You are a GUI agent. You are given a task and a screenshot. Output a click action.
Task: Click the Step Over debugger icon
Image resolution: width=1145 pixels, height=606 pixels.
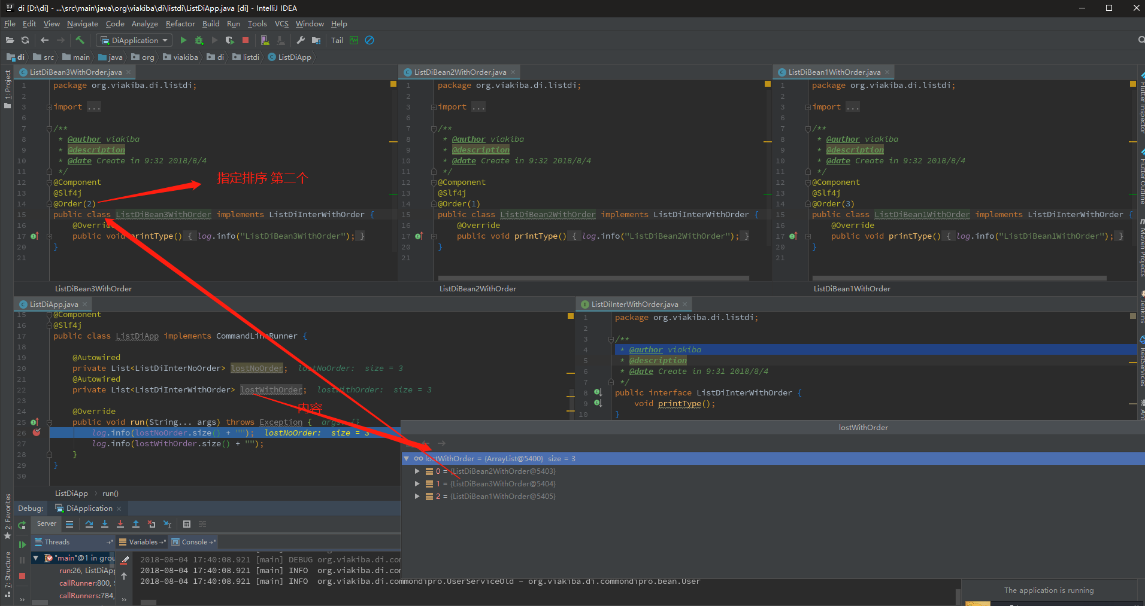[x=89, y=524]
